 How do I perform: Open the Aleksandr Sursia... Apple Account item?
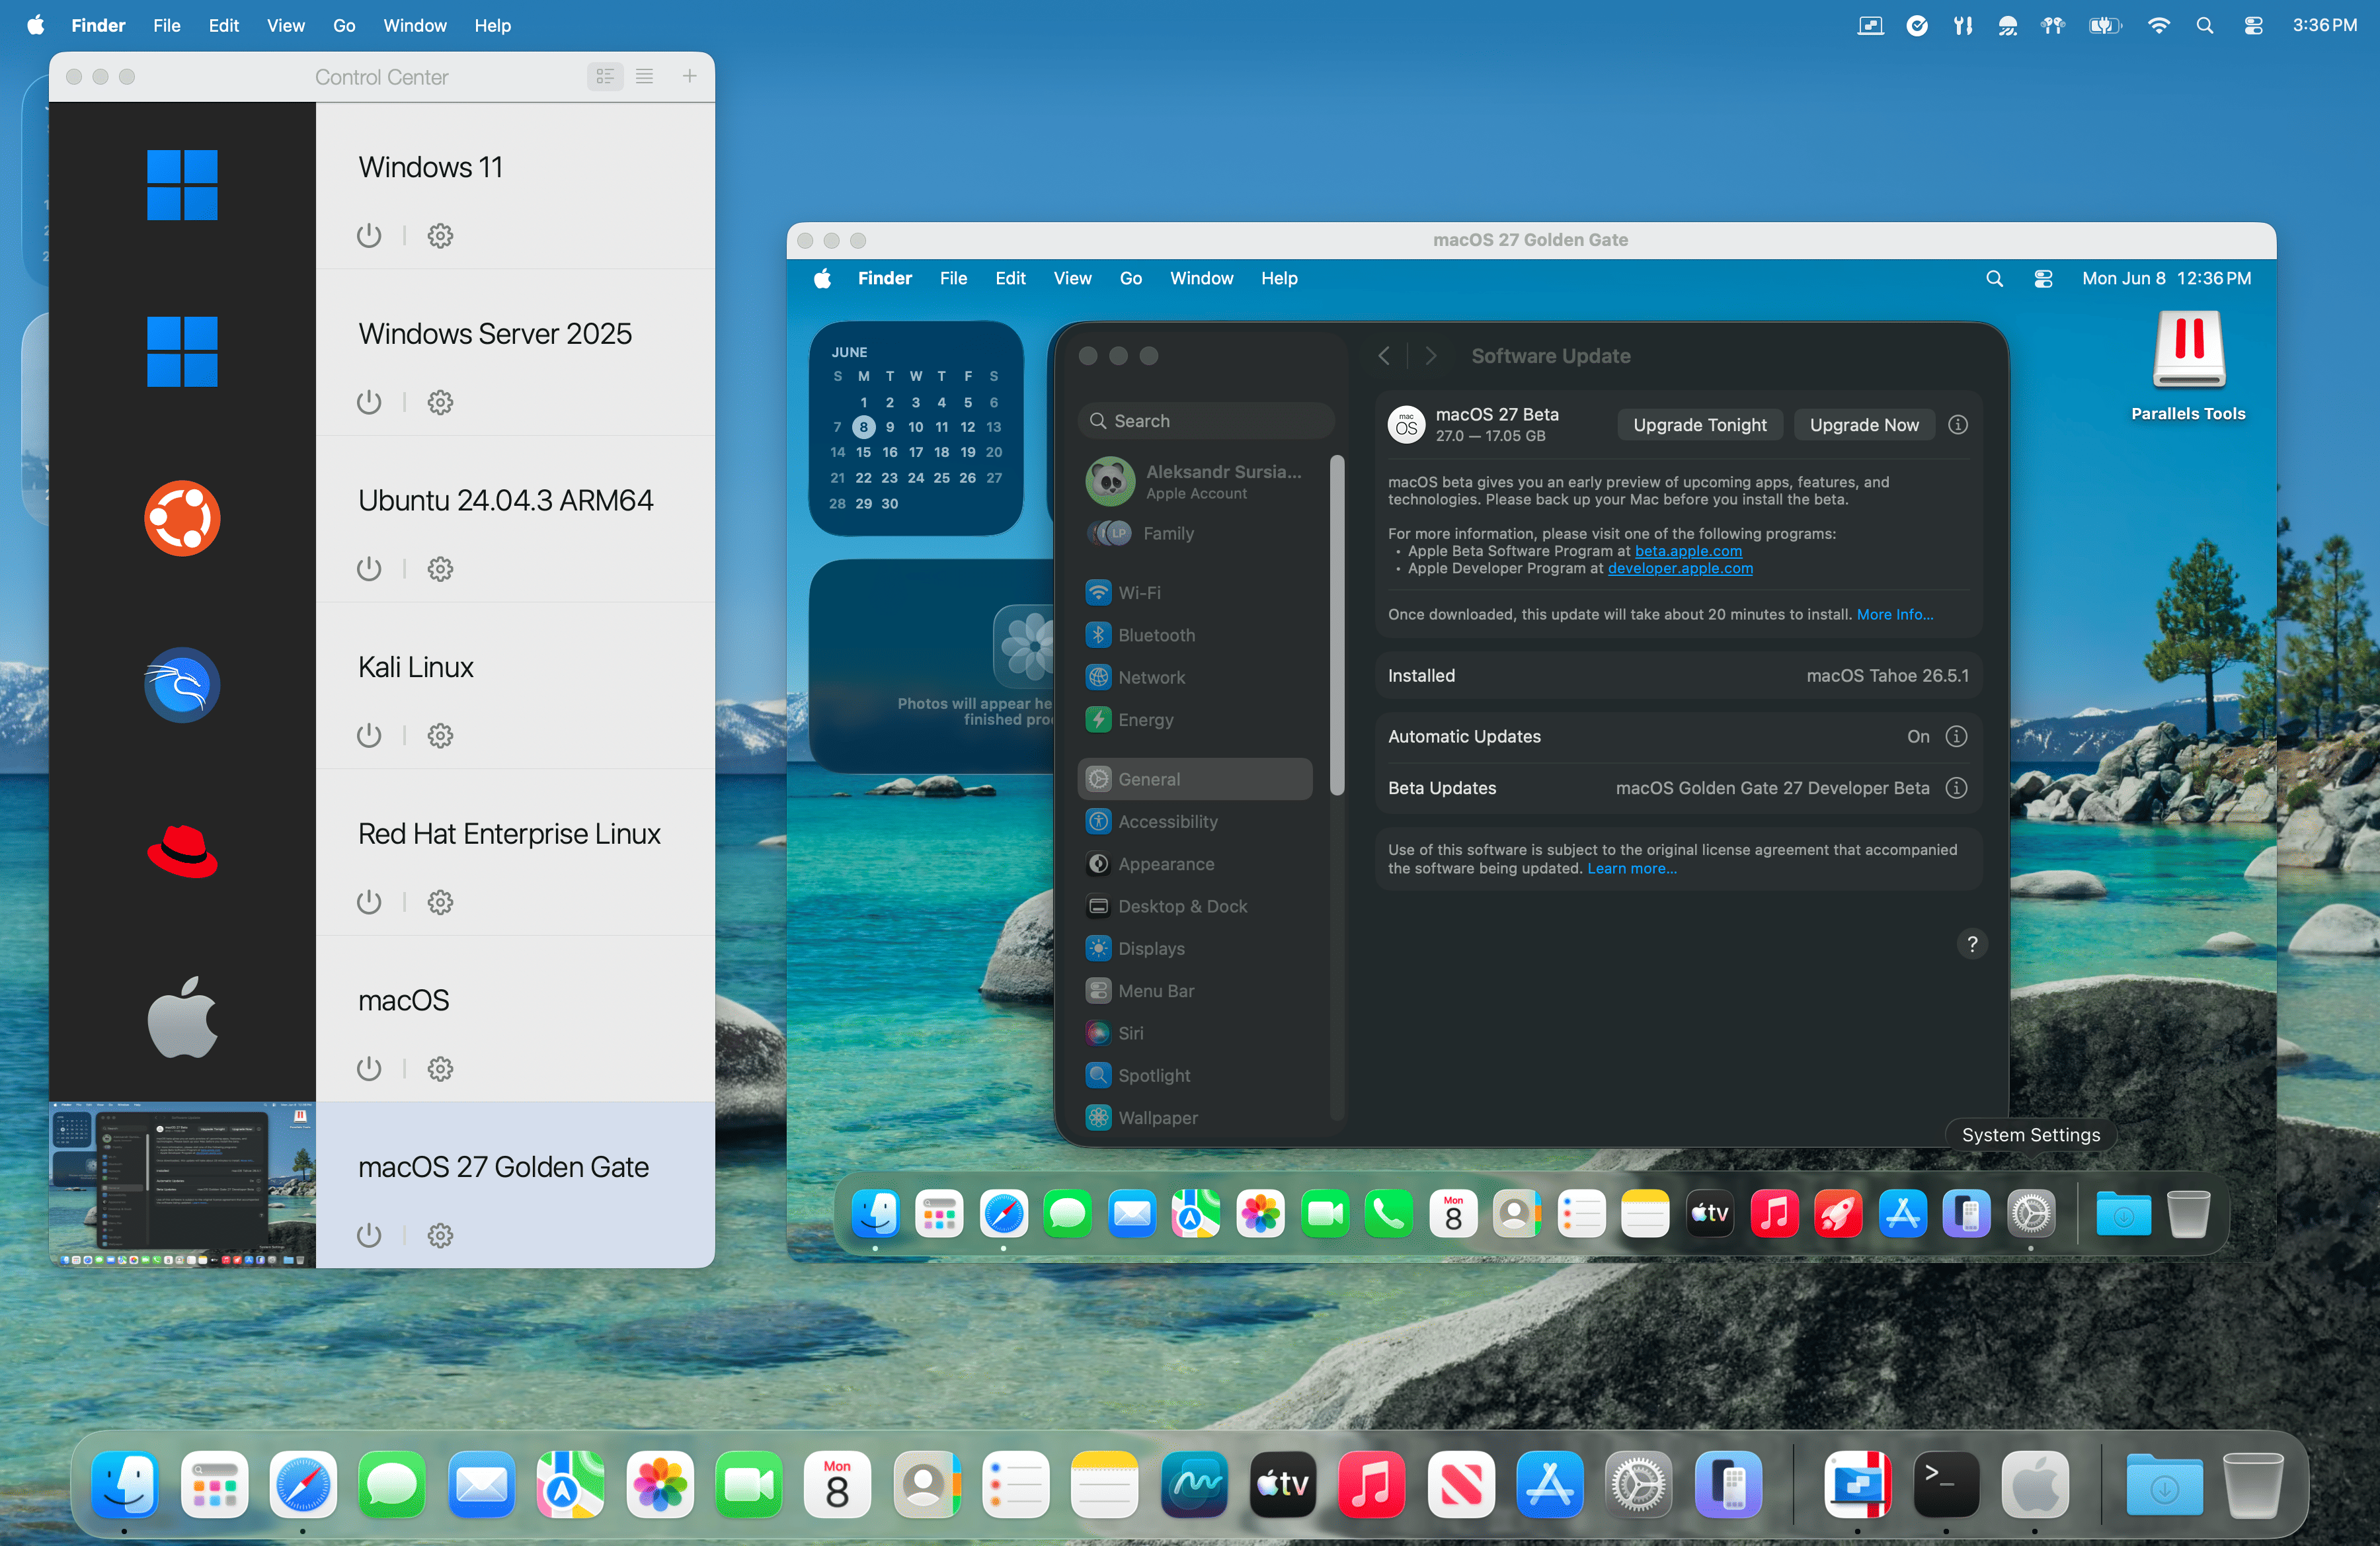1196,481
